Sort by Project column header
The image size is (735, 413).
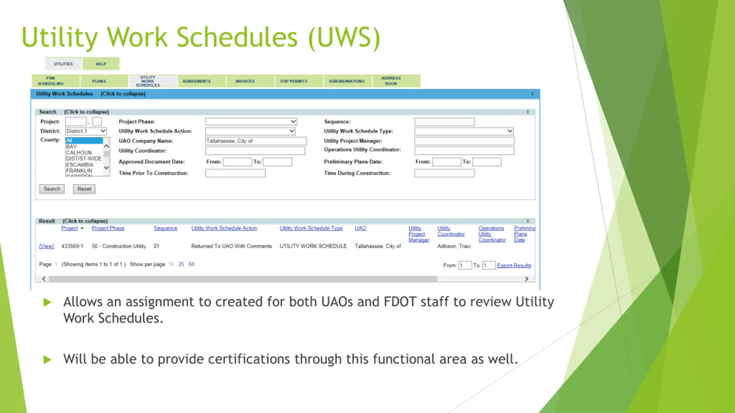pos(69,228)
